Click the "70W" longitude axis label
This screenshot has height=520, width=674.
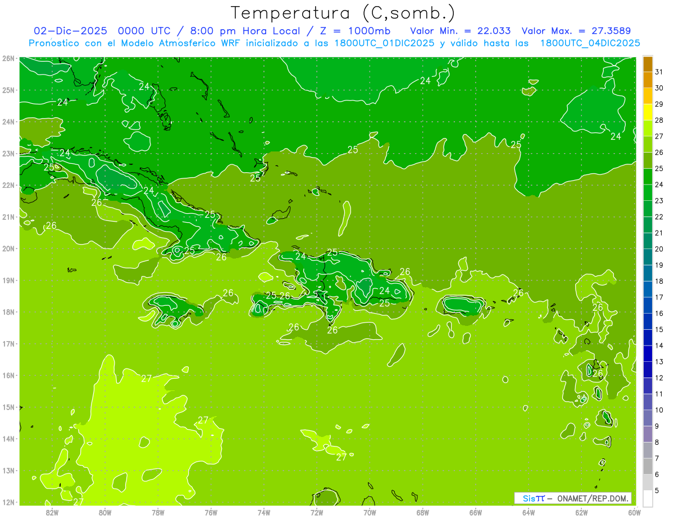coord(370,512)
